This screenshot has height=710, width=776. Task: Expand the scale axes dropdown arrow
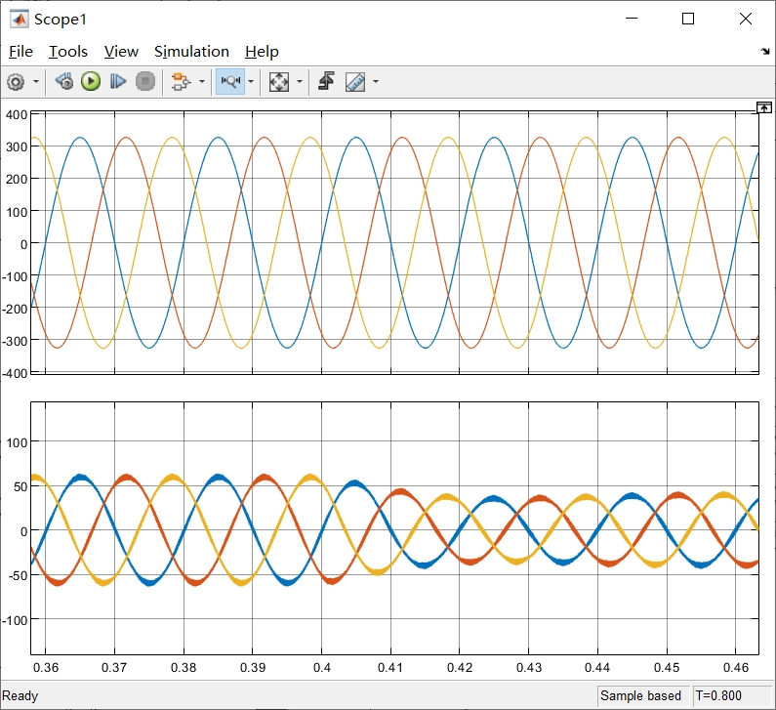point(300,82)
